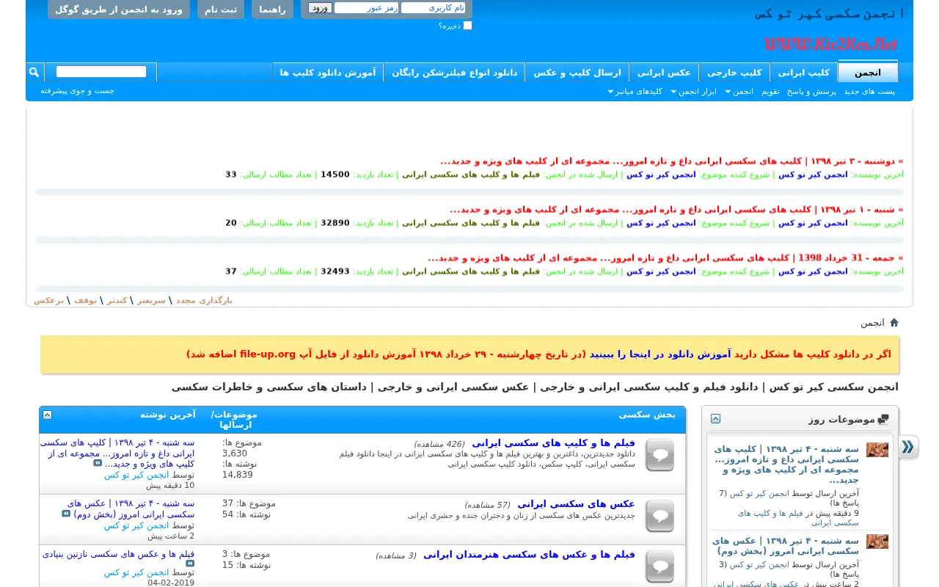Click the ثبت نام register button
This screenshot has width=939, height=587.
tap(221, 10)
